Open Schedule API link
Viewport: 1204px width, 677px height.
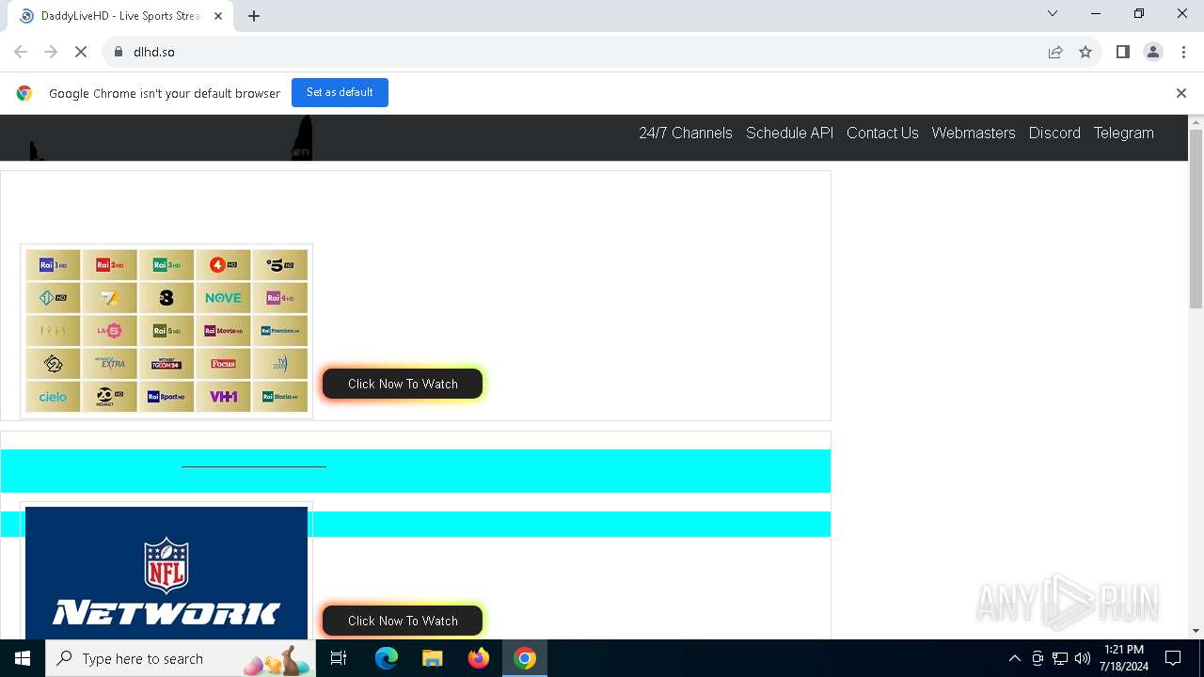[790, 133]
